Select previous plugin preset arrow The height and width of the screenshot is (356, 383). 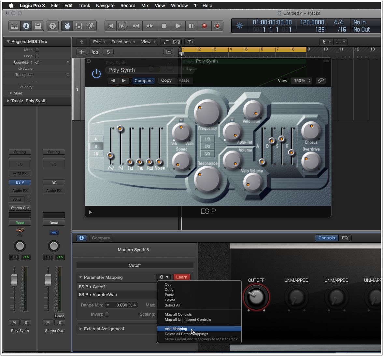pos(113,81)
